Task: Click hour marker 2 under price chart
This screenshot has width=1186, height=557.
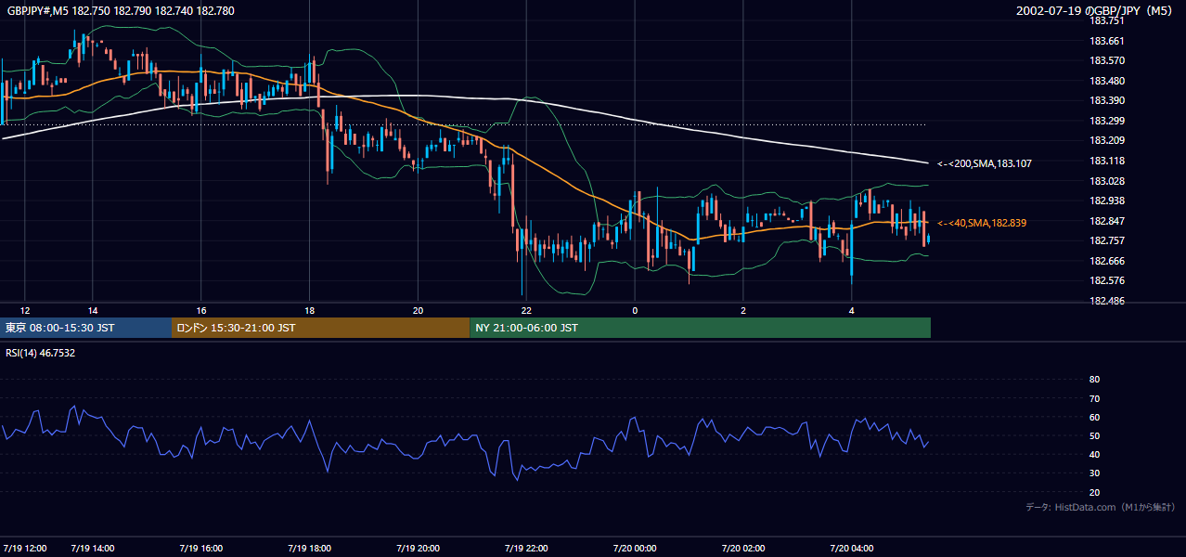Action: [743, 310]
